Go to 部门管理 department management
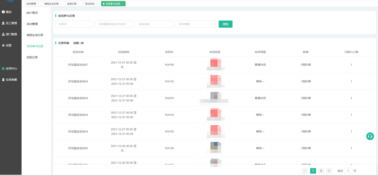Screen dimensions: 378x176 (x=9, y=34)
